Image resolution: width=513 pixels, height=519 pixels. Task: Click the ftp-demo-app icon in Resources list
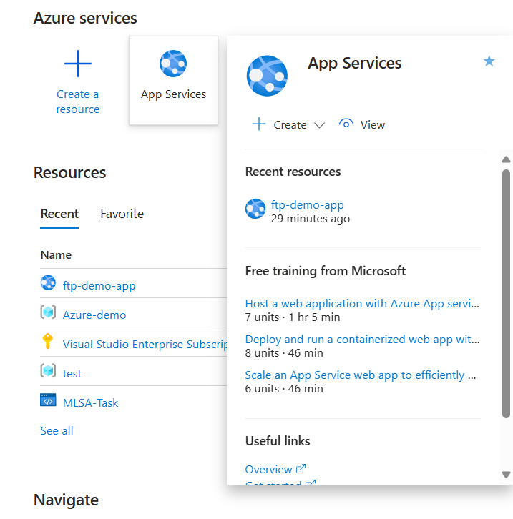(48, 282)
